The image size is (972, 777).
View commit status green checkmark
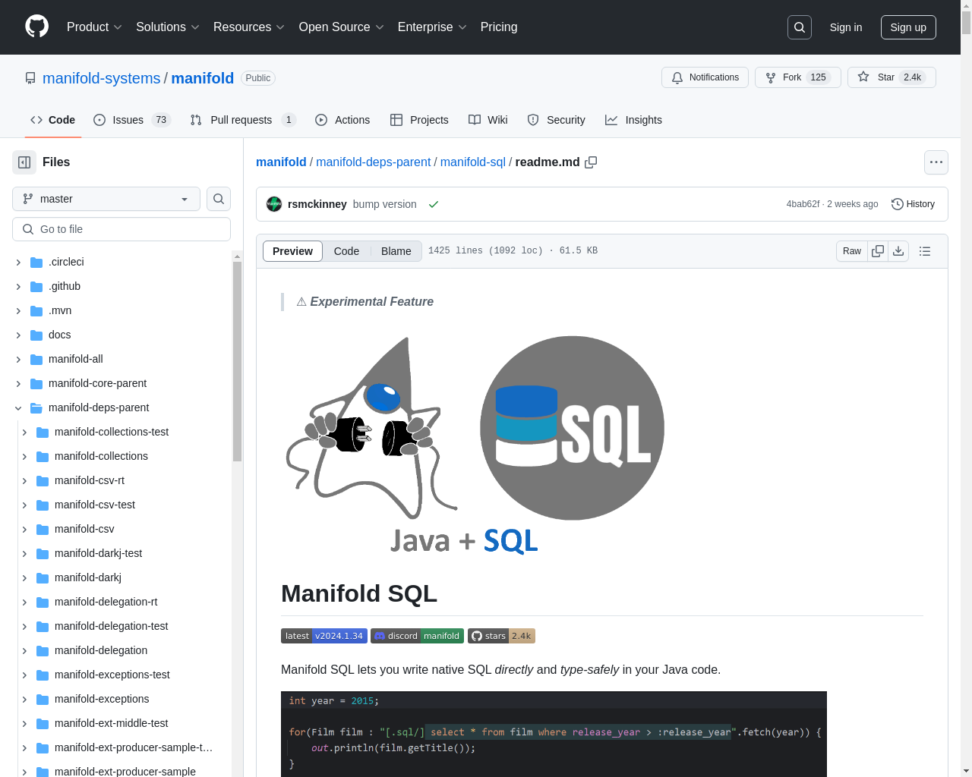coord(434,204)
